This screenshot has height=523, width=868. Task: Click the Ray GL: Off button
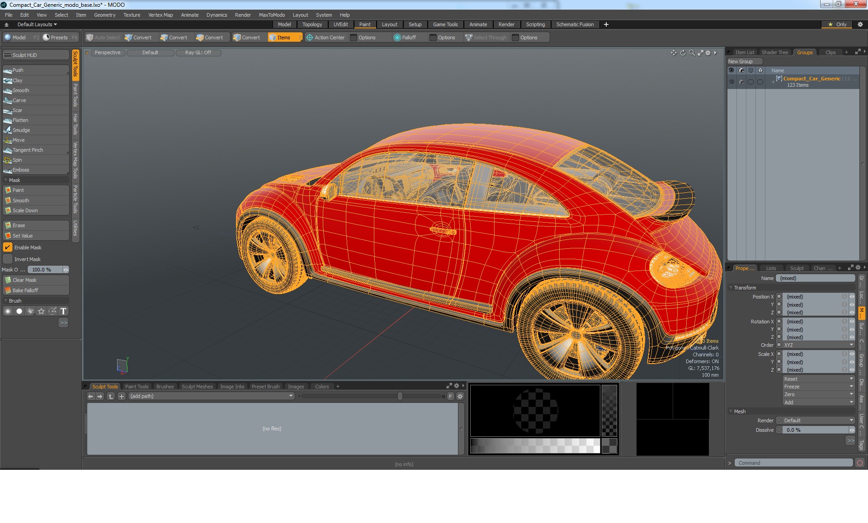pos(198,53)
